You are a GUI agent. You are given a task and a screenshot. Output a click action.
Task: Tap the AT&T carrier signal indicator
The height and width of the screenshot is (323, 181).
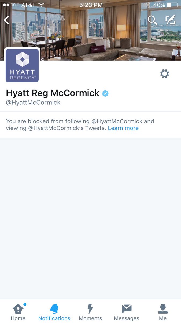pyautogui.click(x=19, y=5)
